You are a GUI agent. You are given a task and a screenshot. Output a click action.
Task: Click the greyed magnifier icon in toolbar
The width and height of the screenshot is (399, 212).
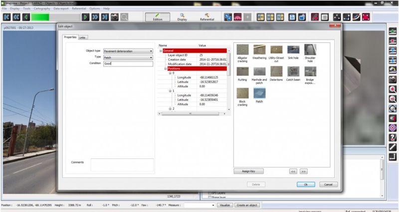coord(124,17)
